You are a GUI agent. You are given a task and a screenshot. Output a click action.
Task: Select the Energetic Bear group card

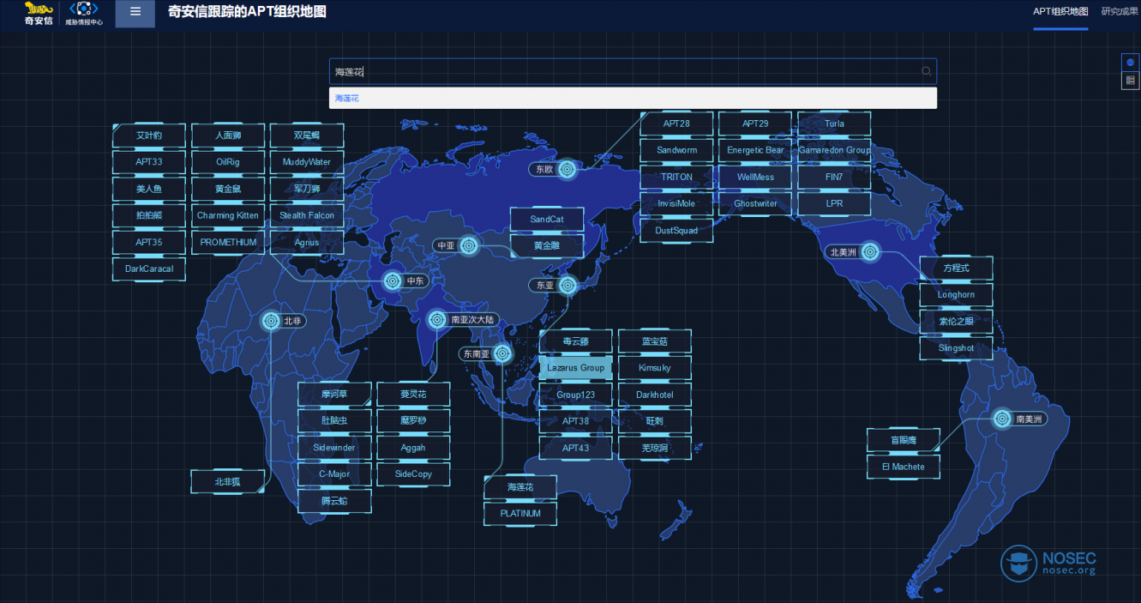coord(755,150)
